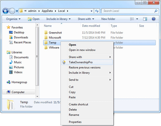Image resolution: width=161 pixels, height=126 pixels.
Task: Sort by Date modified column header
Action: [x=91, y=26]
